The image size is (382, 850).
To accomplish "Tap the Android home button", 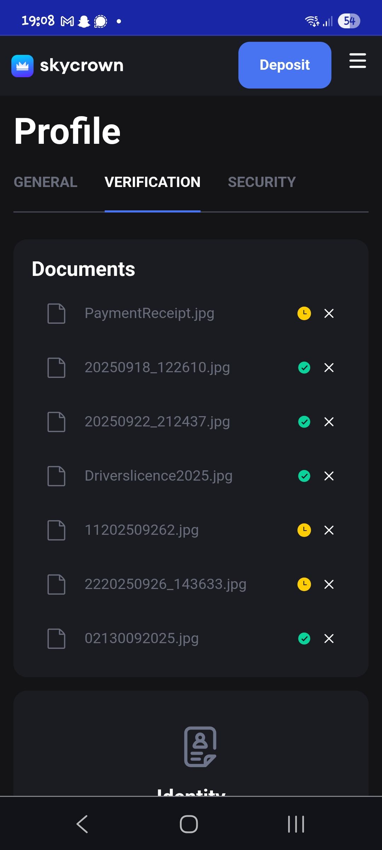I will 189,824.
